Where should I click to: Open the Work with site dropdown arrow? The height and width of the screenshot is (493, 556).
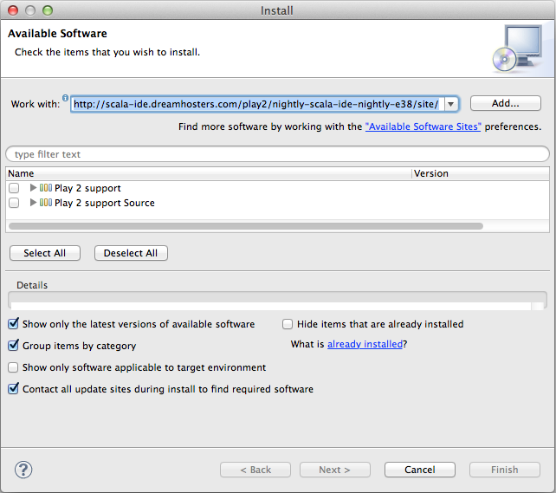click(450, 104)
